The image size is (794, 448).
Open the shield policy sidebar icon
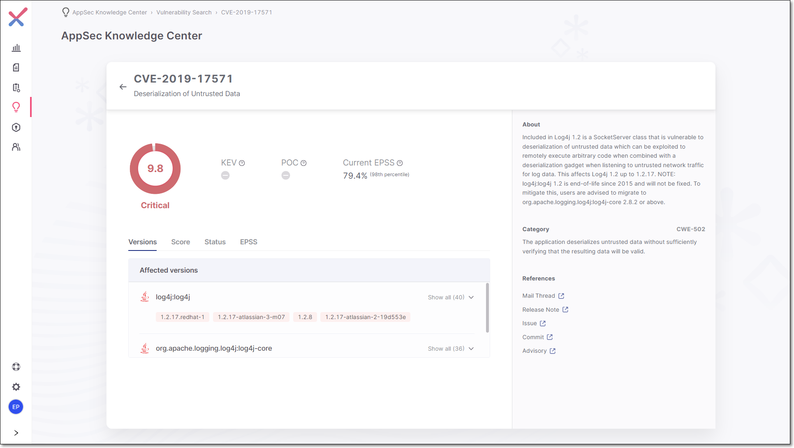click(16, 127)
